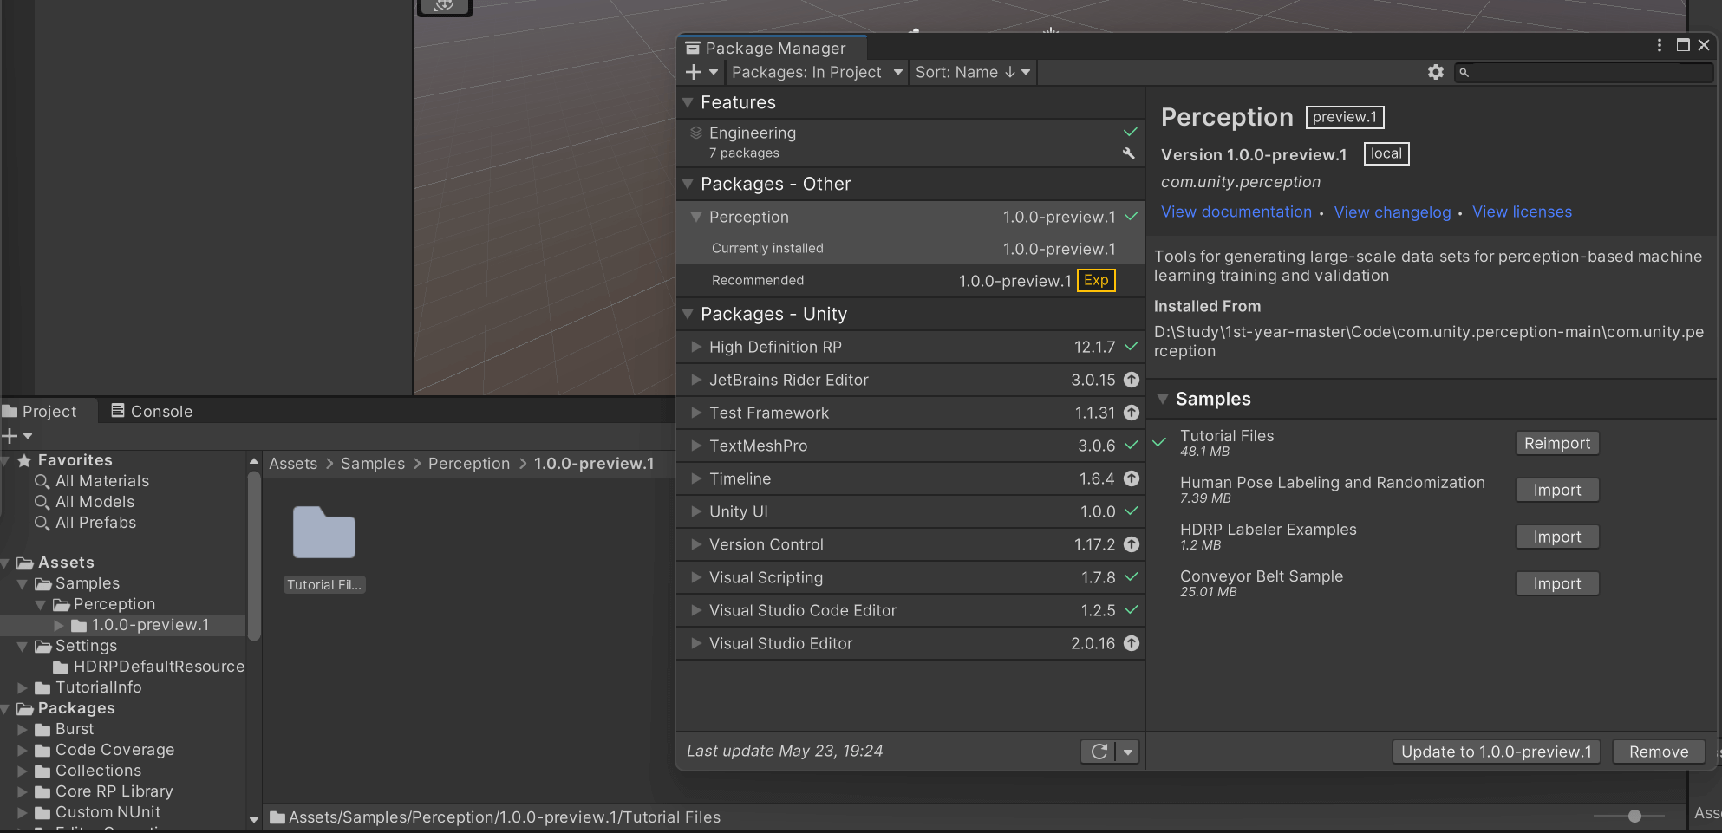1722x833 pixels.
Task: Click Timeline update arrow icon
Action: point(1132,478)
